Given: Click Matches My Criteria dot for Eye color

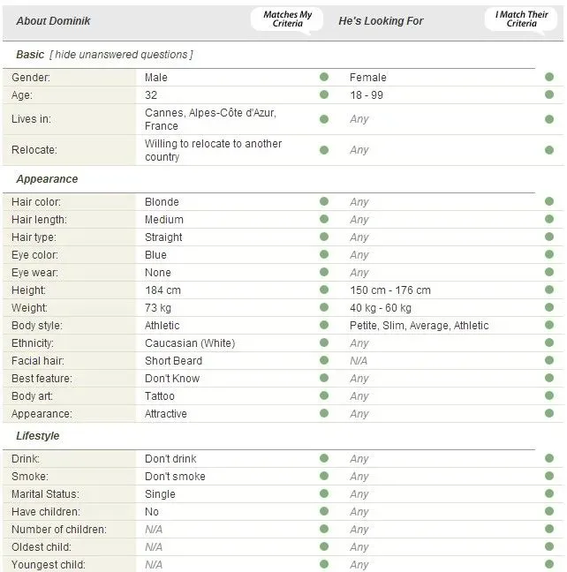Looking at the screenshot, I should tap(324, 255).
